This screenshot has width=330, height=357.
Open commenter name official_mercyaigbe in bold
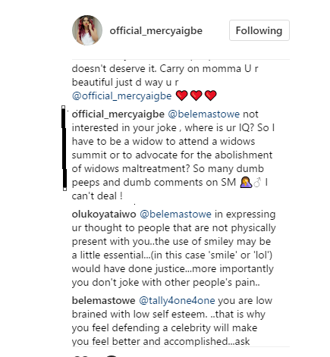[118, 114]
